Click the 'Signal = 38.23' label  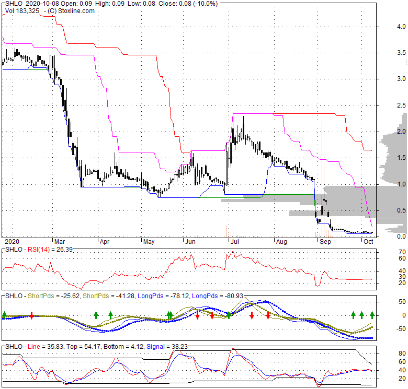(x=167, y=347)
